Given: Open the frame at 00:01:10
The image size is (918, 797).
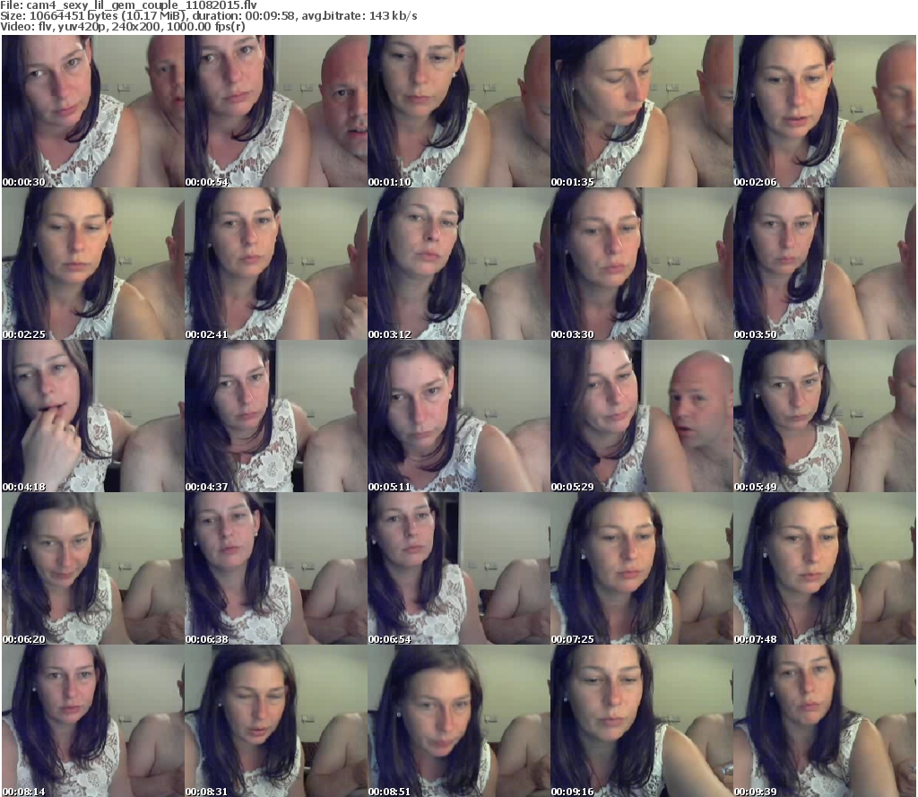Looking at the screenshot, I should 459,111.
